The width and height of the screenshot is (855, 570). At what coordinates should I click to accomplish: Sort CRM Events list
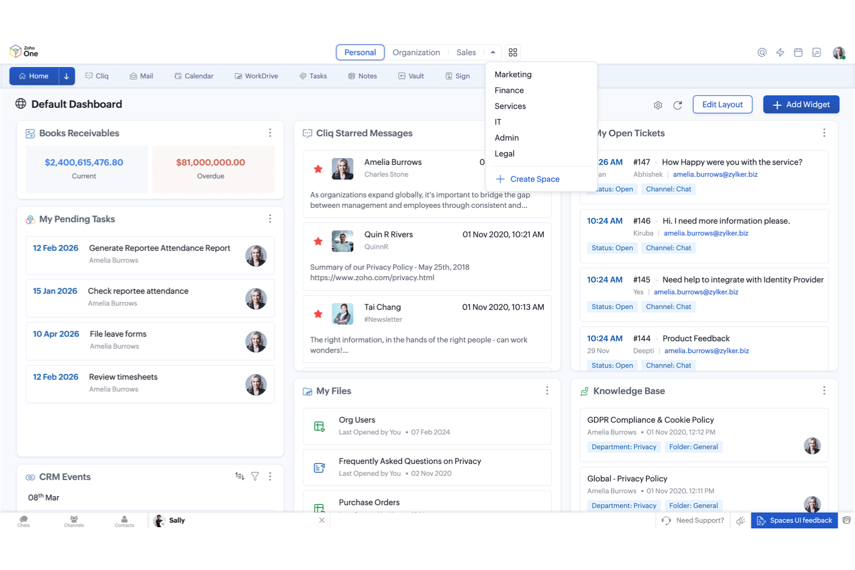pyautogui.click(x=239, y=476)
